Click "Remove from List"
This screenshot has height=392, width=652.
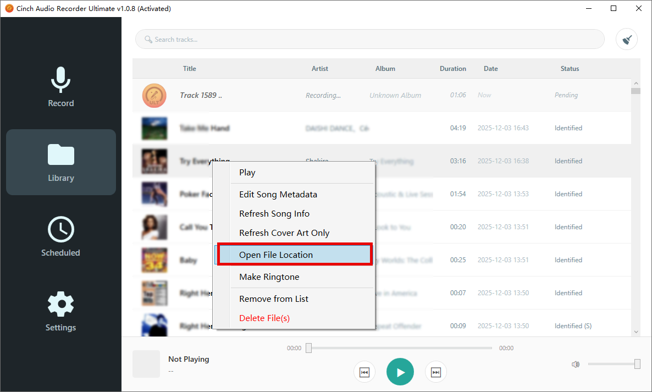click(x=273, y=299)
